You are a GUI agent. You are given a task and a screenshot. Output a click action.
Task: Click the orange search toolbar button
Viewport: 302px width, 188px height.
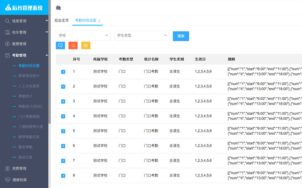73,45
